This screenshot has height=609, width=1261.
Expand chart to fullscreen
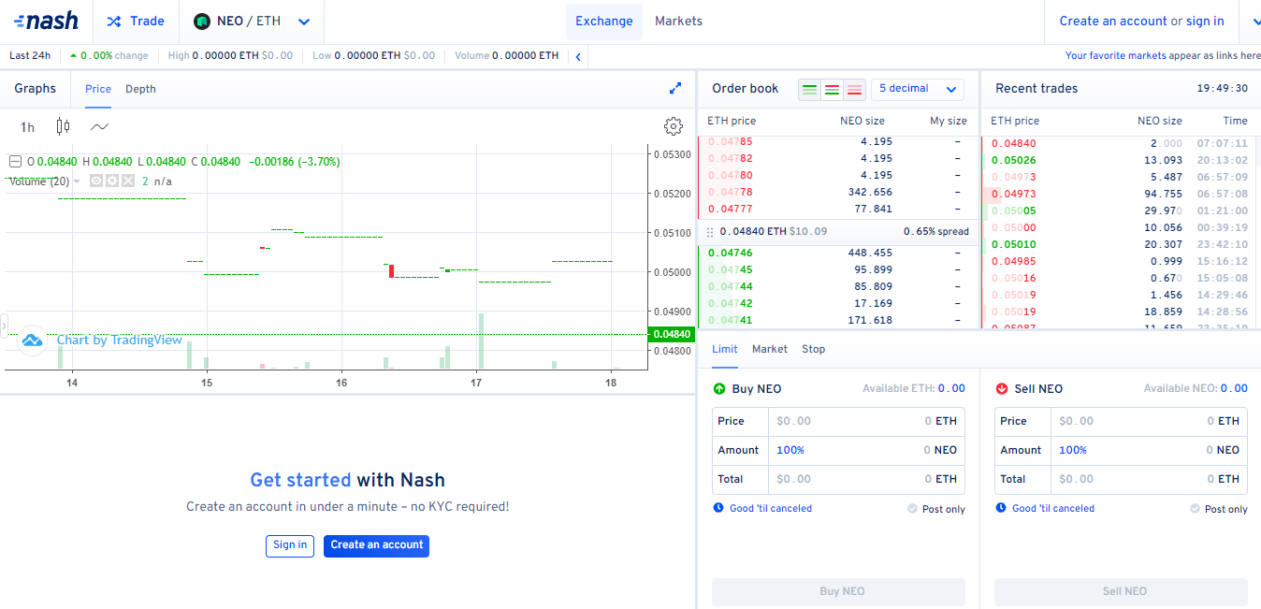[x=675, y=89]
